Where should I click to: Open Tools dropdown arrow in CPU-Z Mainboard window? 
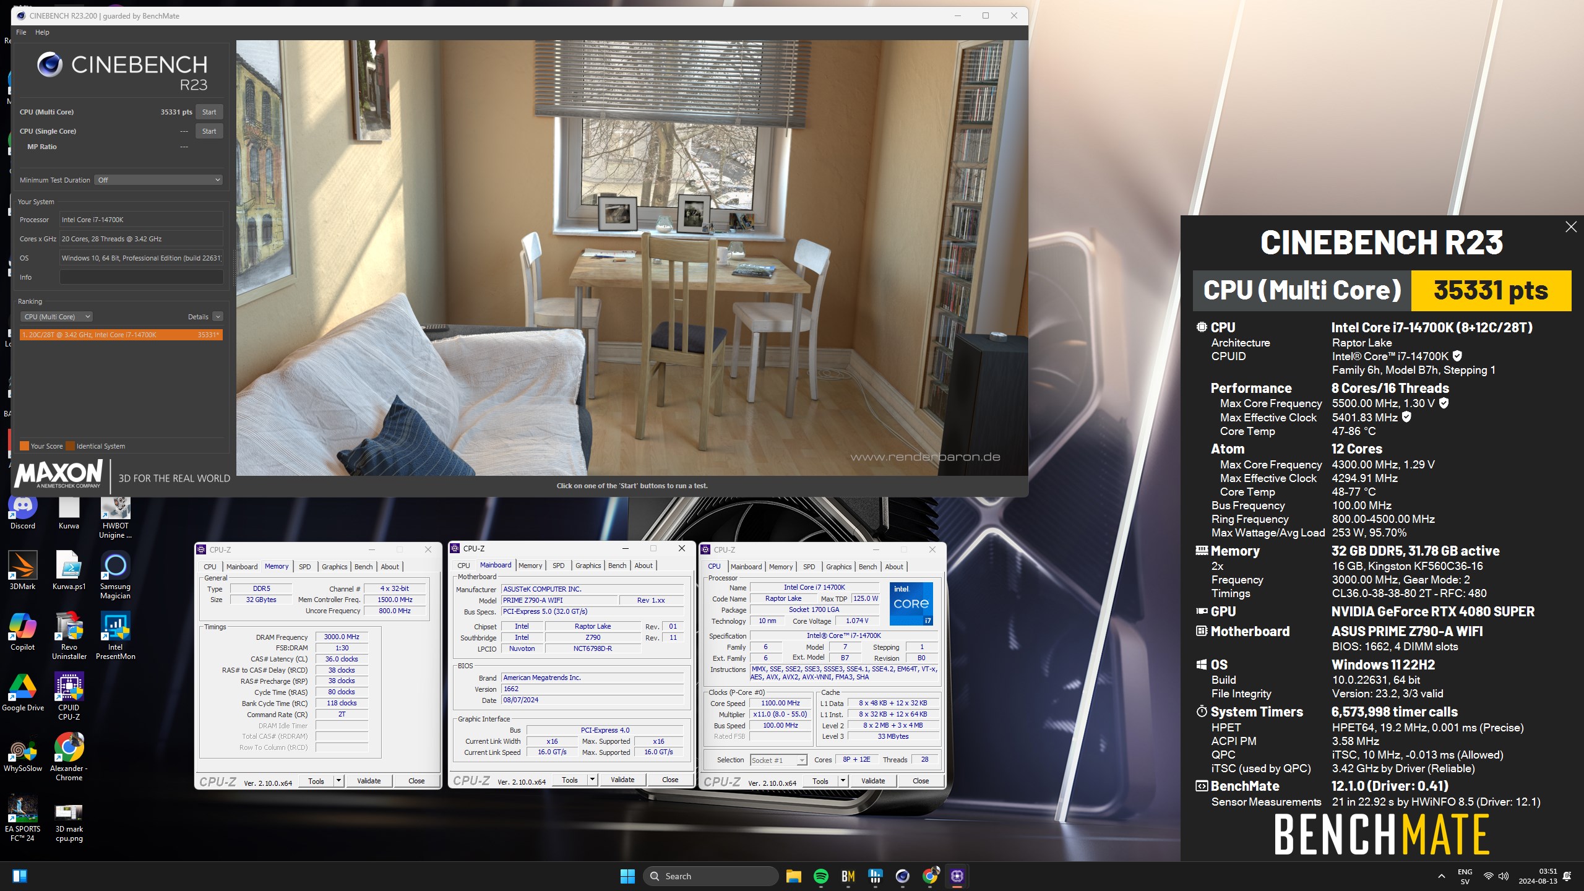point(592,780)
